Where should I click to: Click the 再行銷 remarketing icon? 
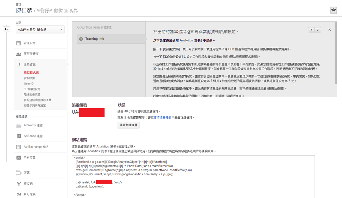[19, 184]
